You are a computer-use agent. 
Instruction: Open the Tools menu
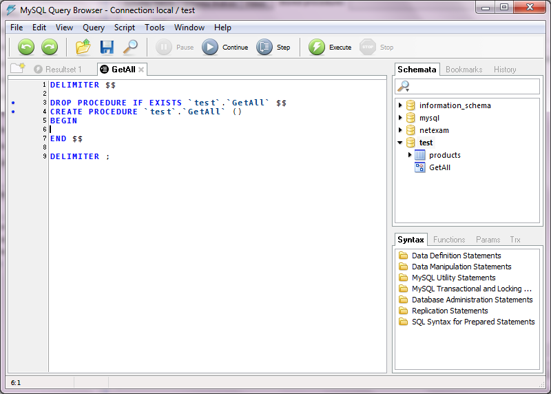click(154, 28)
